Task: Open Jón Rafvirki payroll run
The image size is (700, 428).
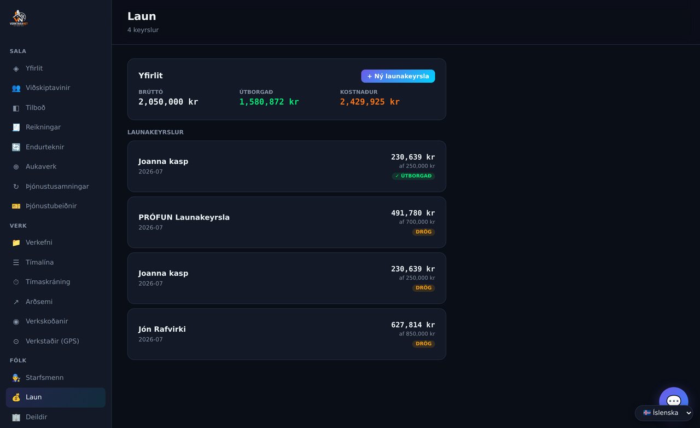Action: coord(287,334)
